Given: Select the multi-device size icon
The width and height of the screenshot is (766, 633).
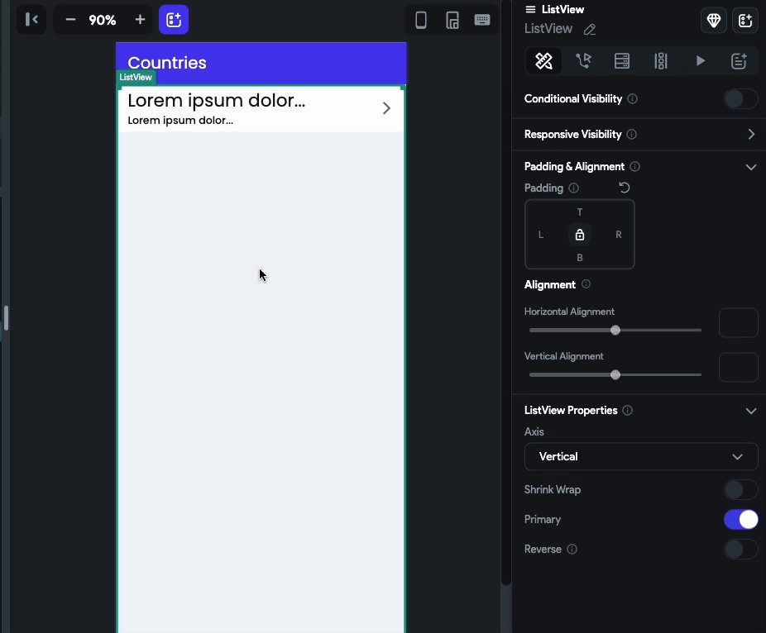Looking at the screenshot, I should point(452,20).
